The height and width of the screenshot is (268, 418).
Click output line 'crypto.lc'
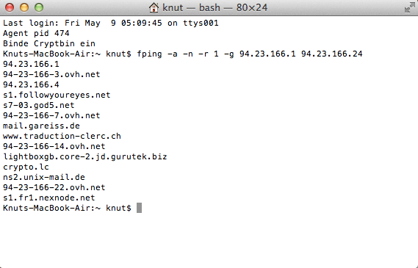(x=26, y=167)
